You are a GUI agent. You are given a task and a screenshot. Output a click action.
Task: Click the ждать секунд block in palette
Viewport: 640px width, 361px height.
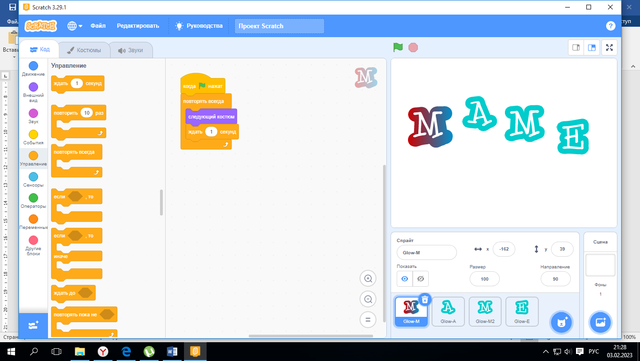coord(78,84)
